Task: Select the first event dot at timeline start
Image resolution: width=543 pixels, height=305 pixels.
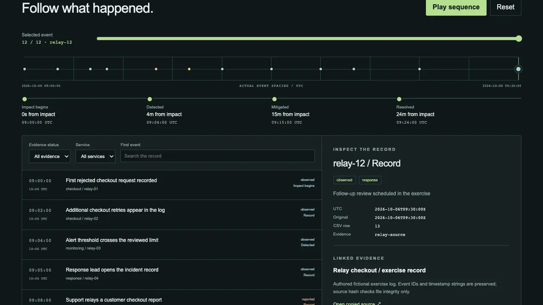Action: pos(25,69)
